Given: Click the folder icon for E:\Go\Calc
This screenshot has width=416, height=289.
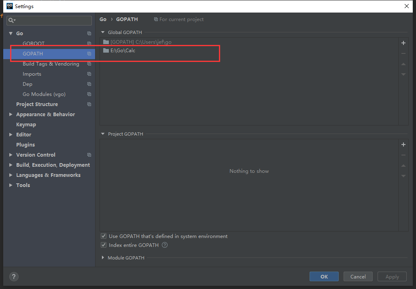Looking at the screenshot, I should [106, 50].
